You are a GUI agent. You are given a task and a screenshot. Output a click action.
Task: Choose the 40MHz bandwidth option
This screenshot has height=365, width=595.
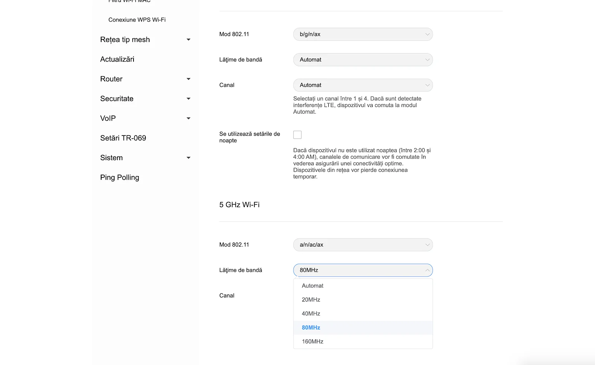point(363,314)
